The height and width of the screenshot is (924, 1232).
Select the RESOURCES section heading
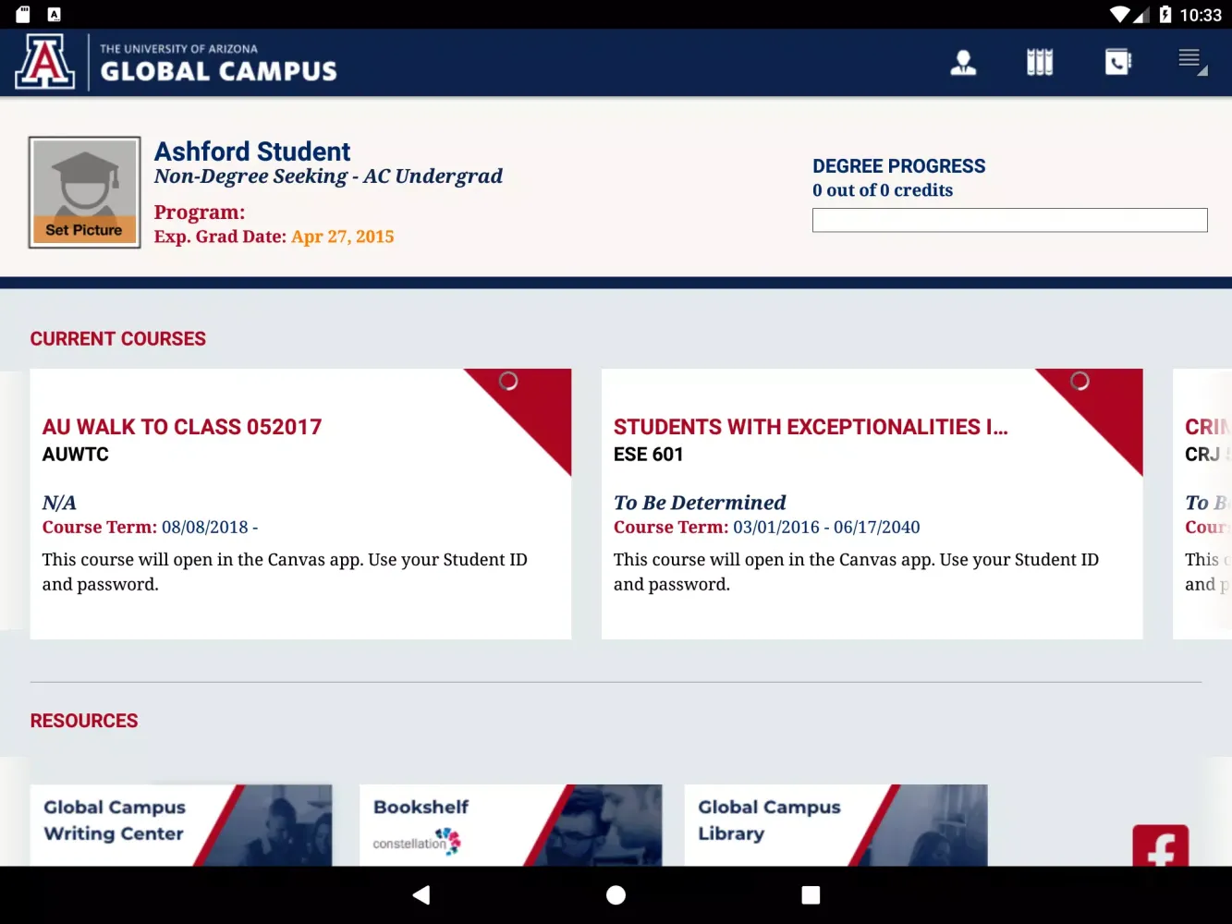click(83, 721)
